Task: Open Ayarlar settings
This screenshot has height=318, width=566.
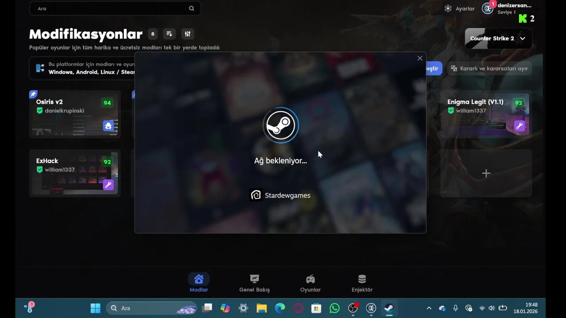Action: click(459, 8)
